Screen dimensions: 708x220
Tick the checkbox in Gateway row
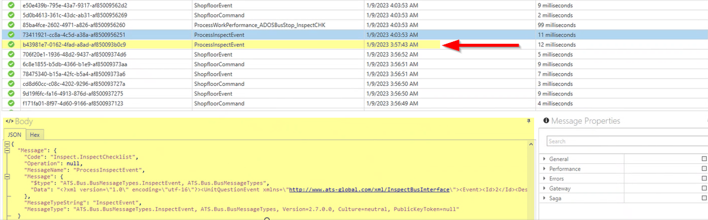coord(704,189)
